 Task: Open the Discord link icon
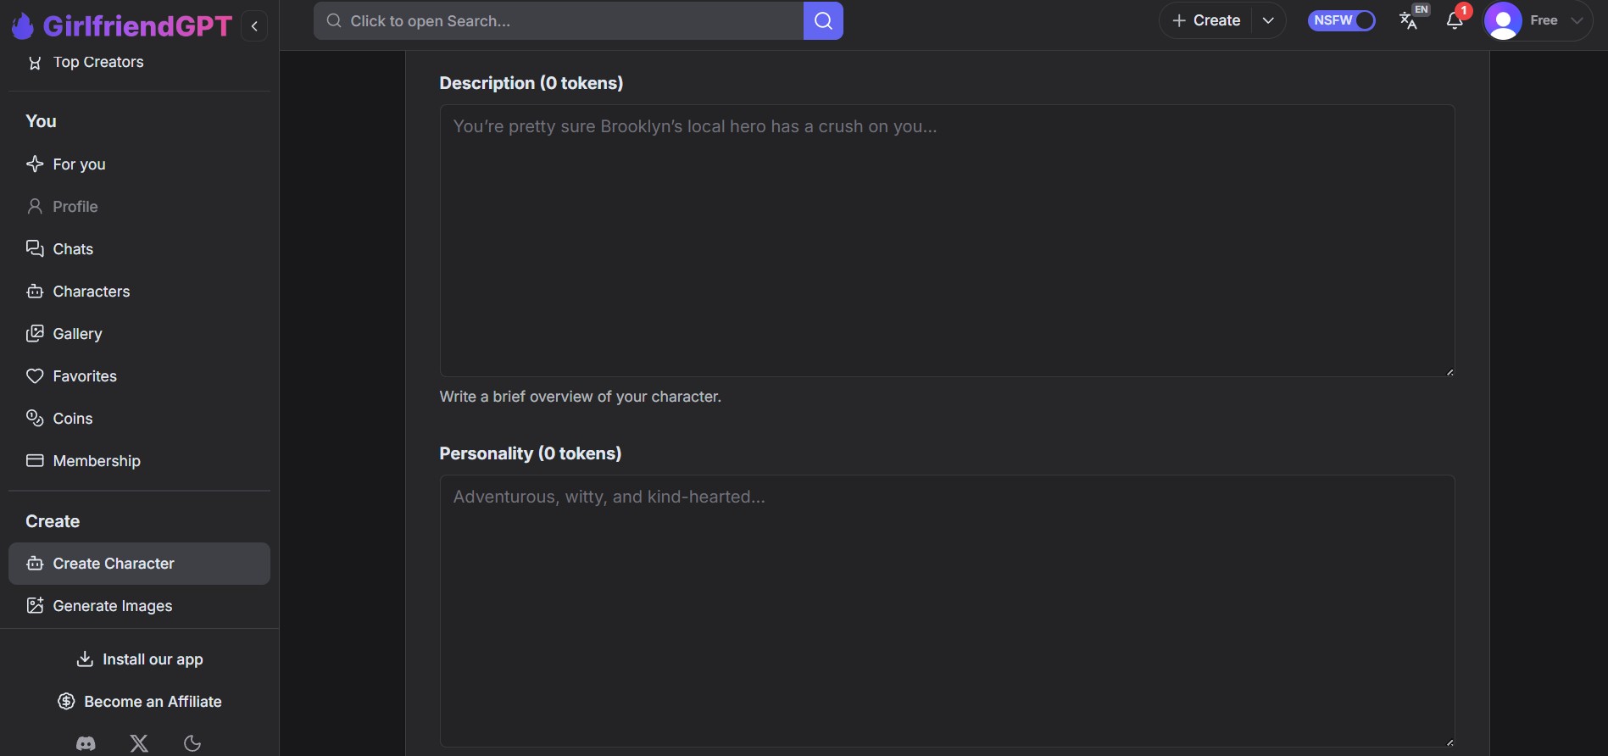tap(86, 743)
